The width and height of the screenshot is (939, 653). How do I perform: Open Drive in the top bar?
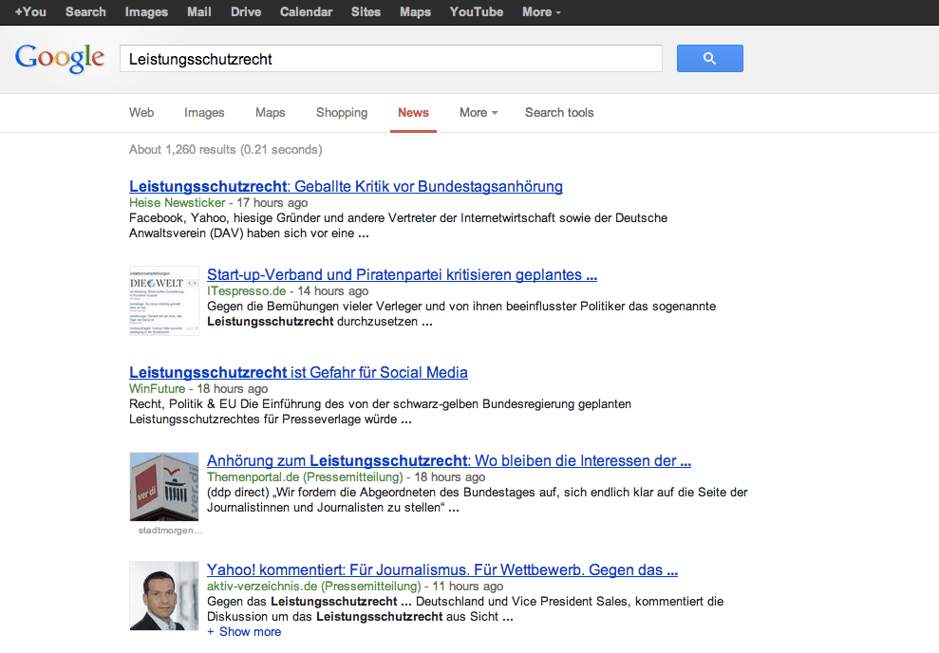[246, 12]
